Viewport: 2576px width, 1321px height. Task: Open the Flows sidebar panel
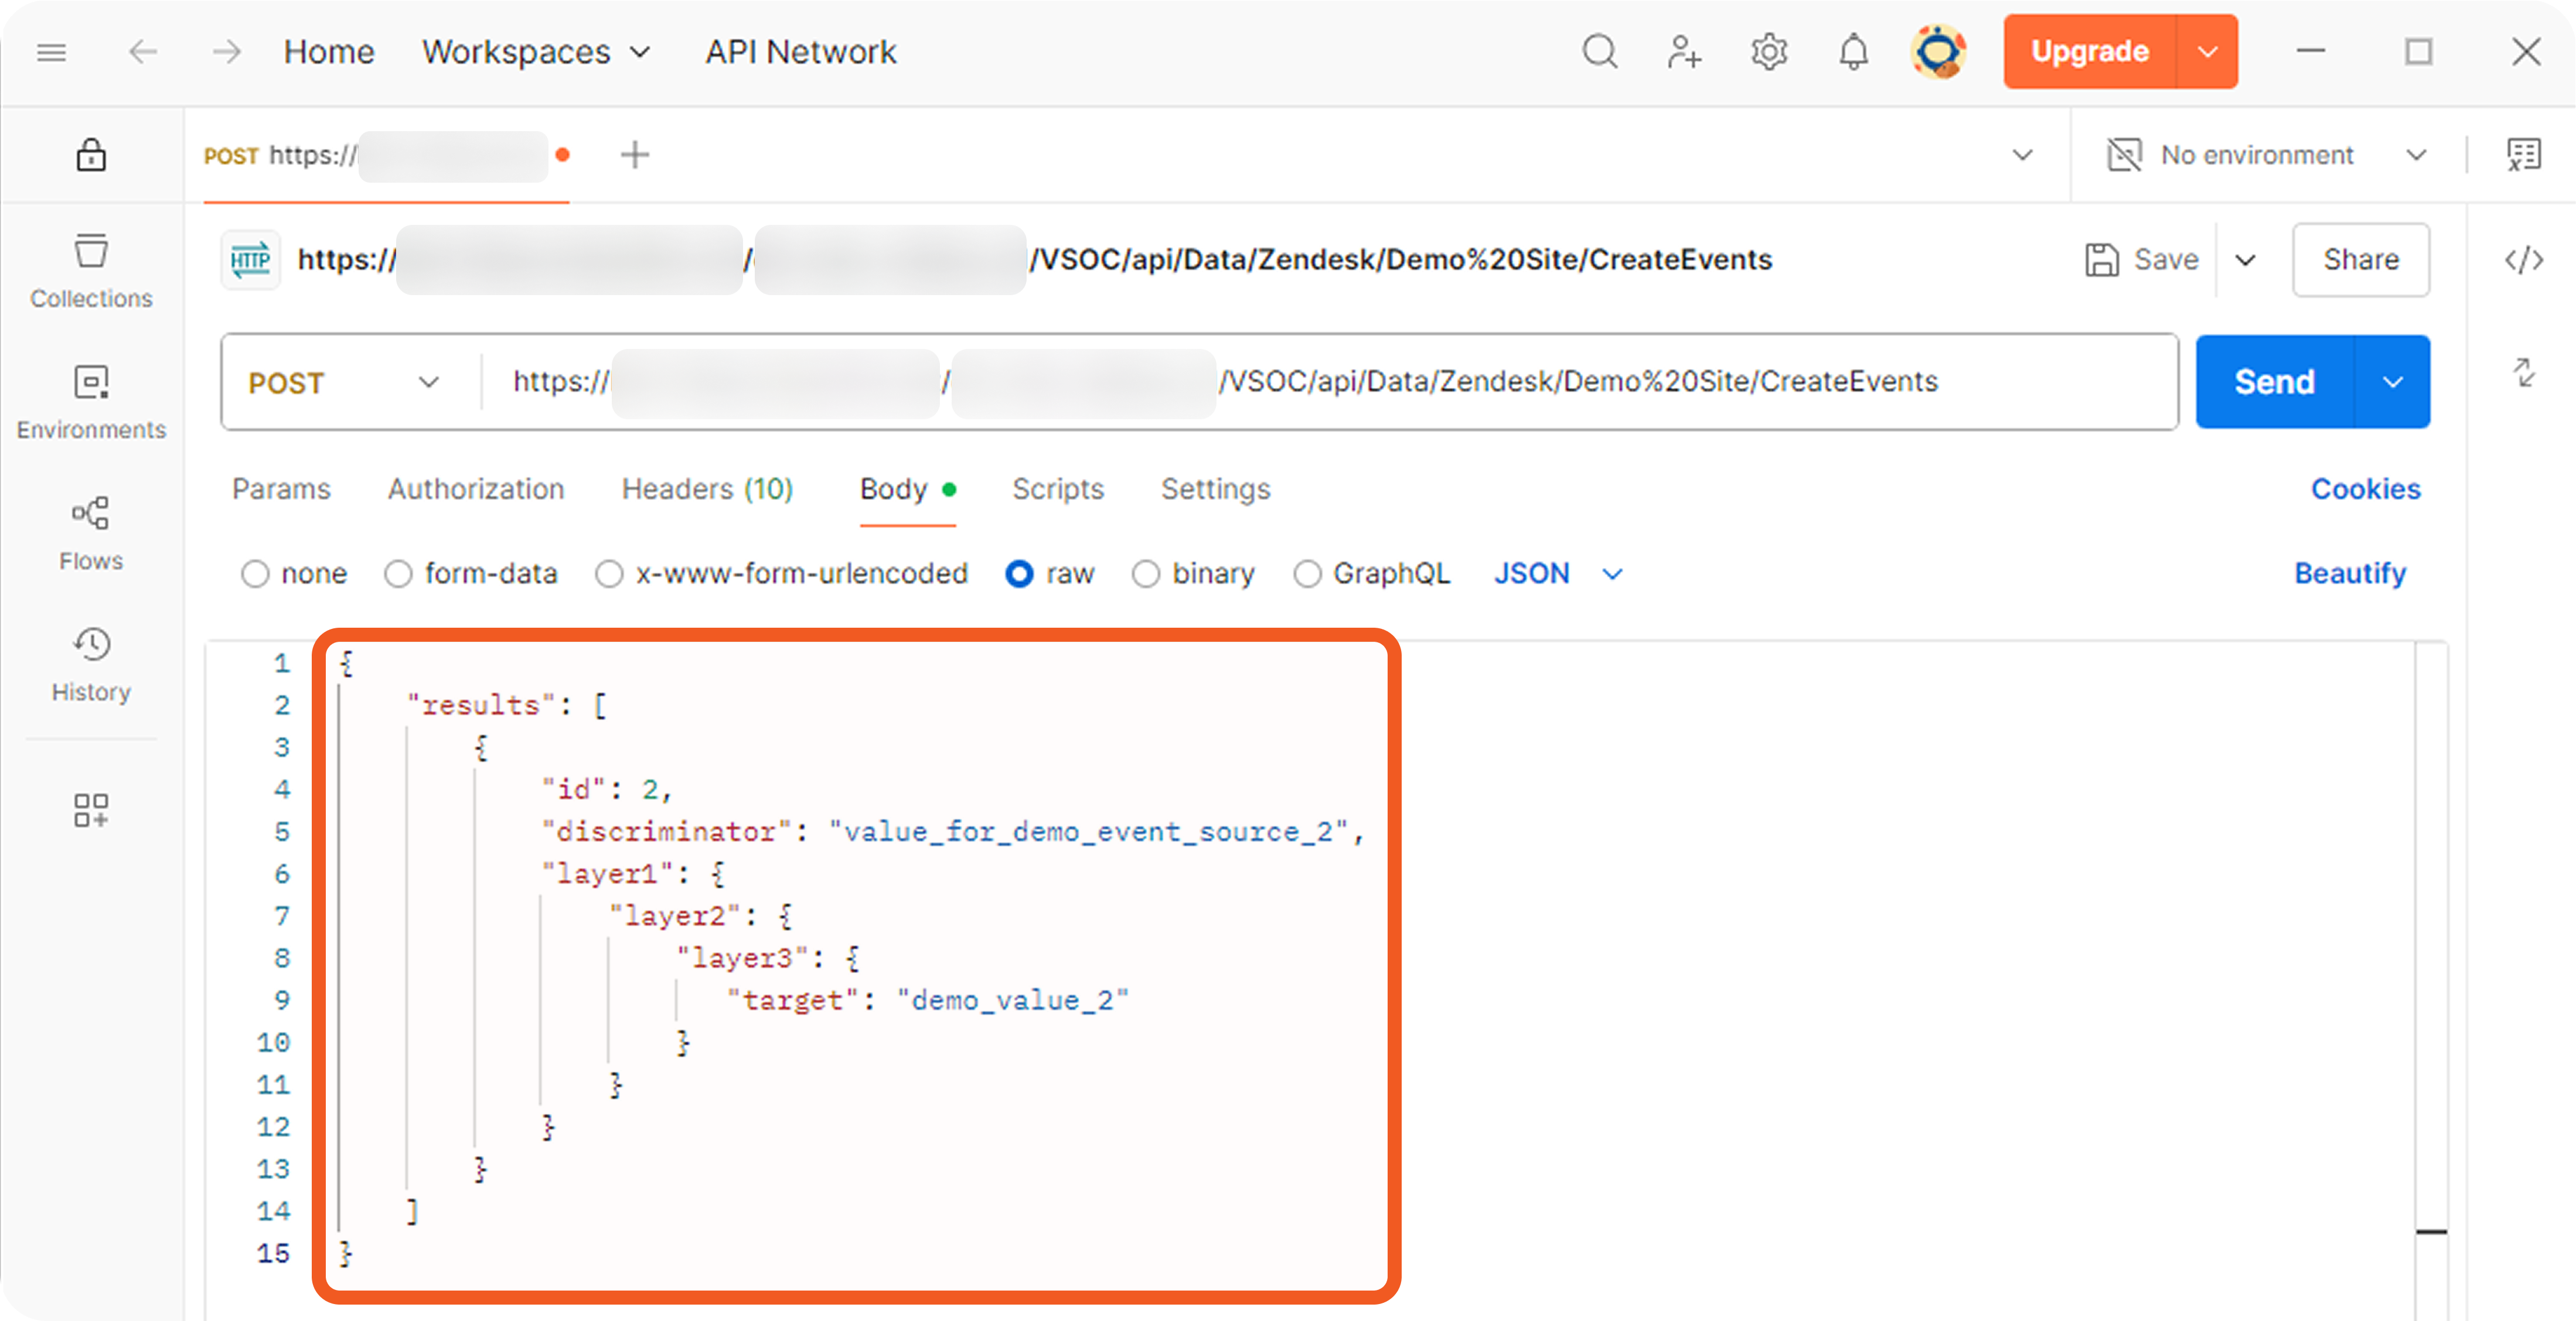91,533
